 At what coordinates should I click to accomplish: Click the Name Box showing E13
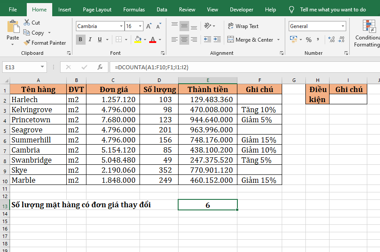point(21,67)
